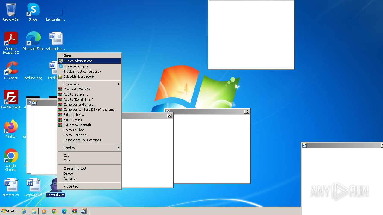Viewport: 383px width, 215px height.
Task: Open the Skype desktop shortcut
Action: (x=33, y=12)
